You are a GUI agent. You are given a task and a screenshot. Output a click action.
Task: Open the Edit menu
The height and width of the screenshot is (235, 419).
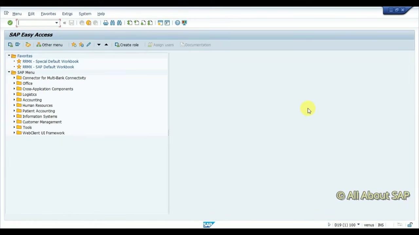tap(31, 14)
